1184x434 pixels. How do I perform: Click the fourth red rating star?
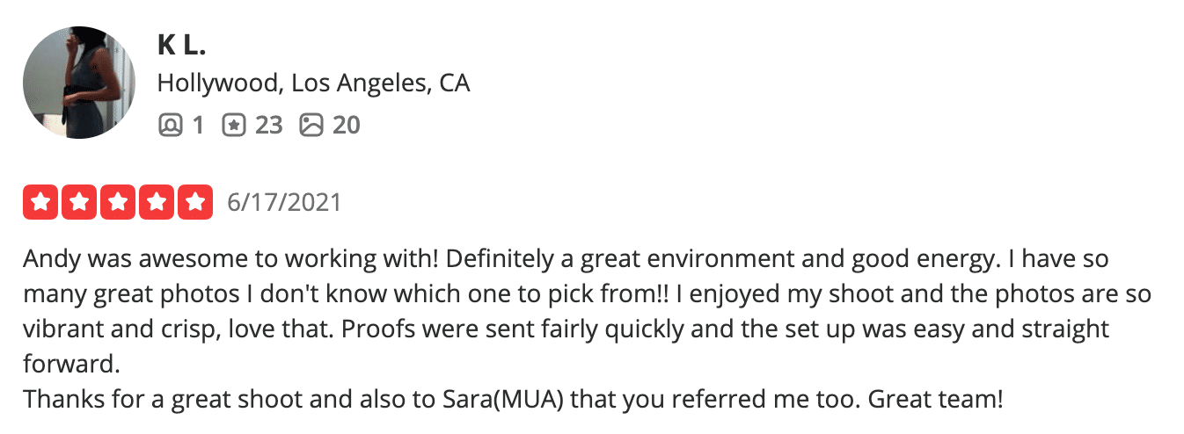tap(157, 202)
